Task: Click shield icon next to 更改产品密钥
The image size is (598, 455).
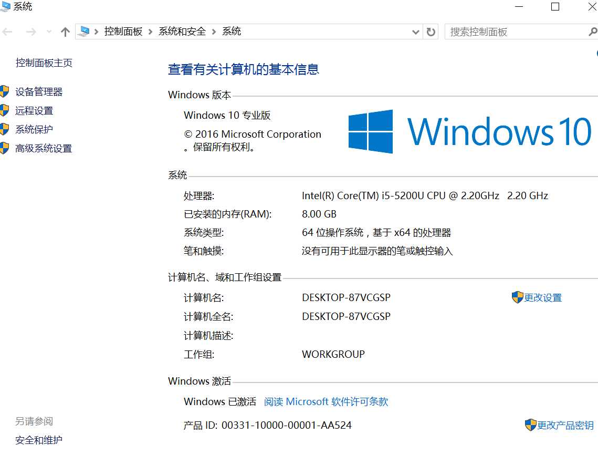Action: point(530,425)
